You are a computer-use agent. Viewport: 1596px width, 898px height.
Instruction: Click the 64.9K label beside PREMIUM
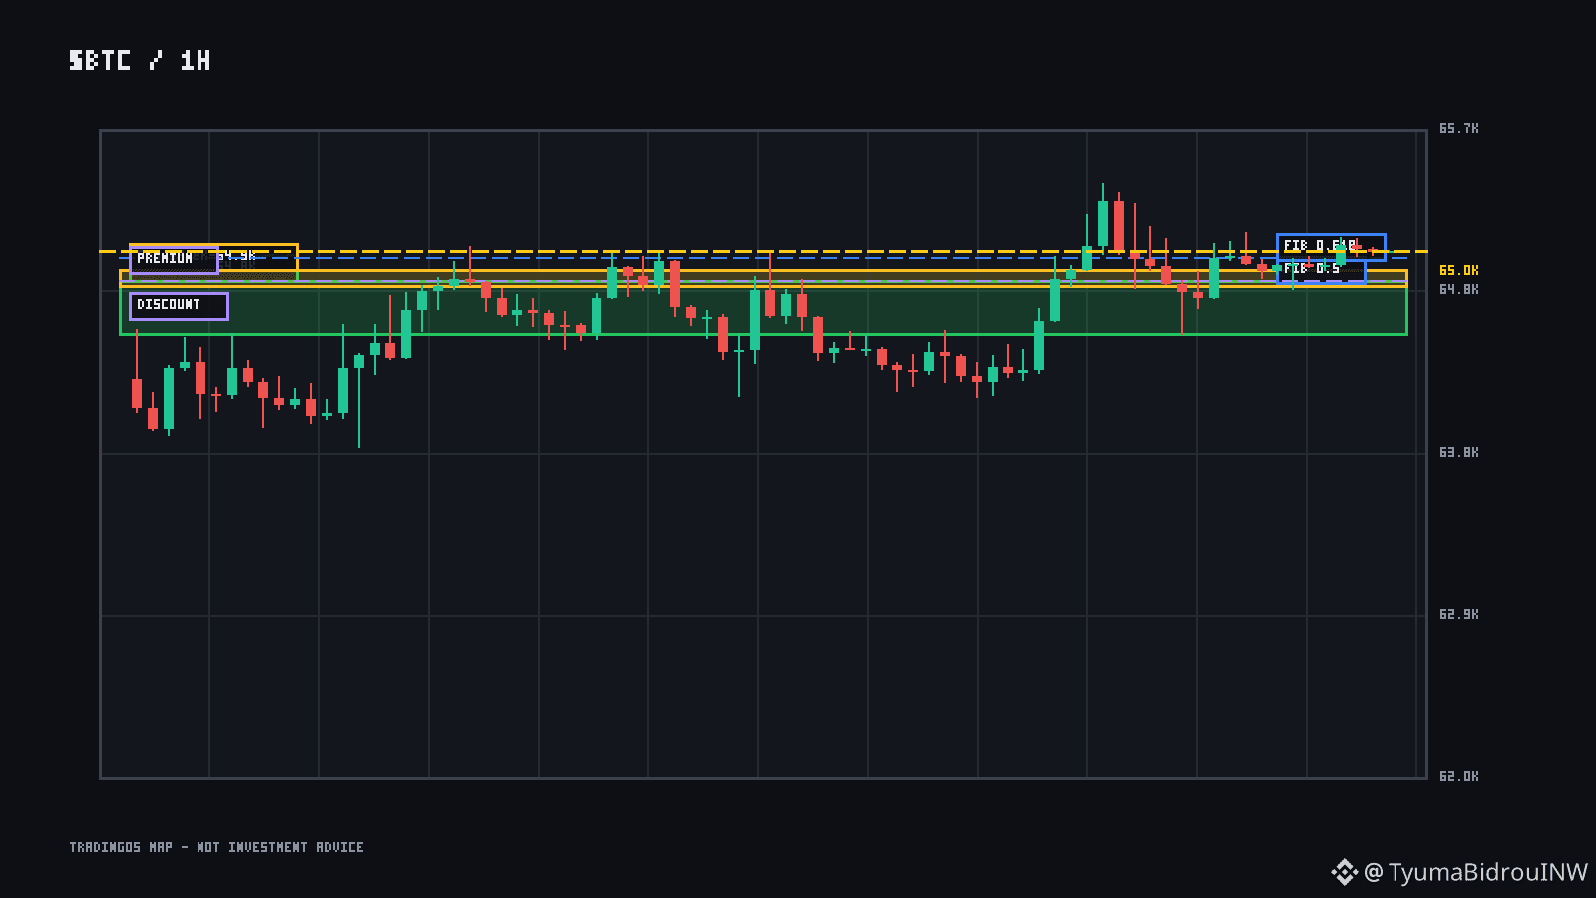(x=237, y=256)
